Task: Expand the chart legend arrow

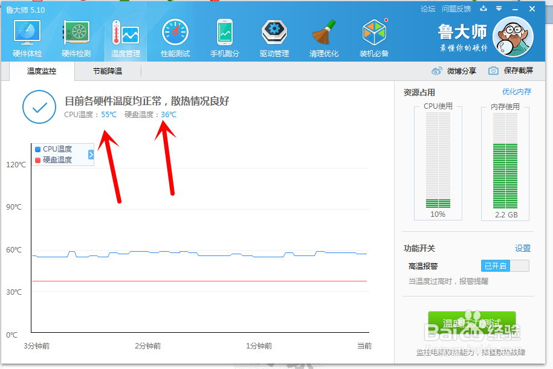Action: point(91,155)
